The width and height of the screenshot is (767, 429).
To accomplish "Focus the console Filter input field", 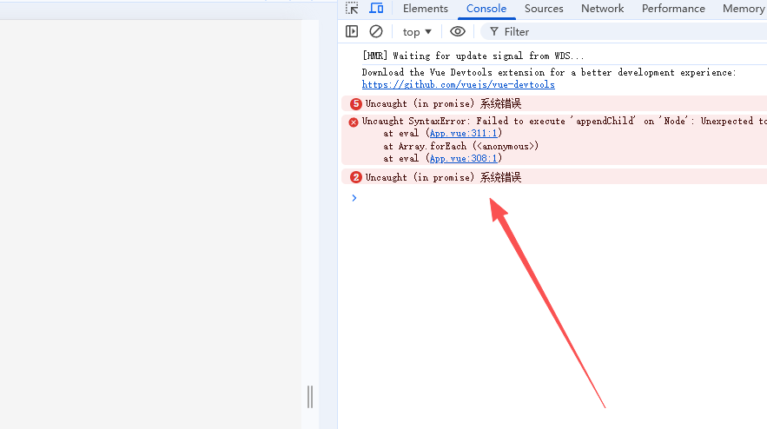I will pos(608,31).
